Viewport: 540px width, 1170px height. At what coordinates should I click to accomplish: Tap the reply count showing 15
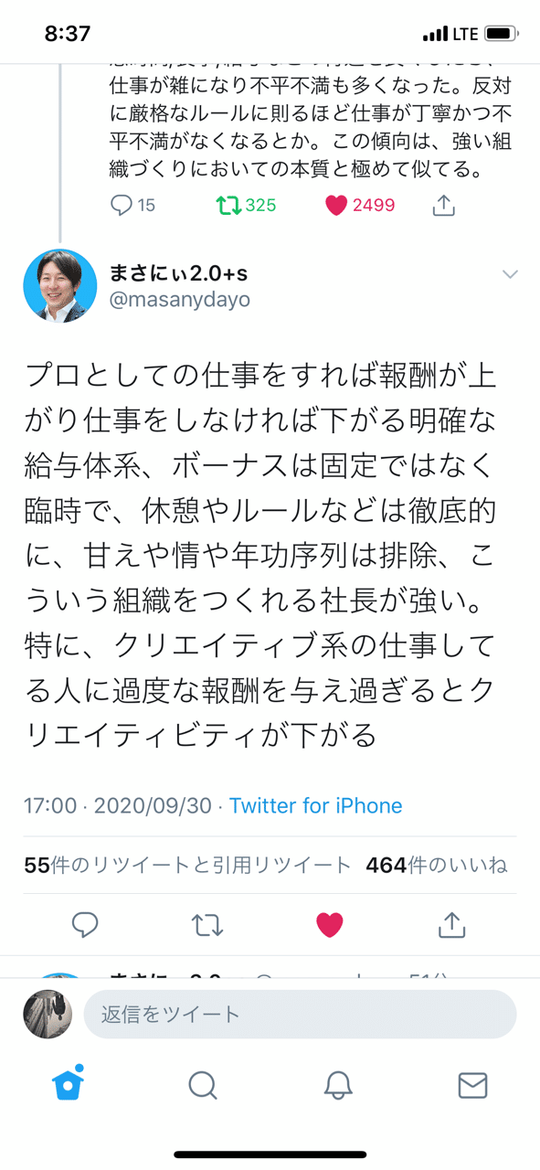[128, 206]
